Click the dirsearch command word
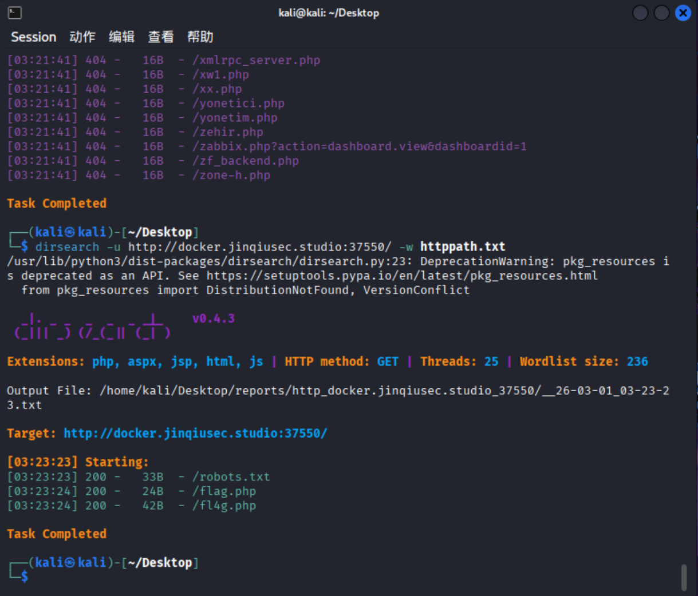This screenshot has height=596, width=698. click(x=68, y=247)
